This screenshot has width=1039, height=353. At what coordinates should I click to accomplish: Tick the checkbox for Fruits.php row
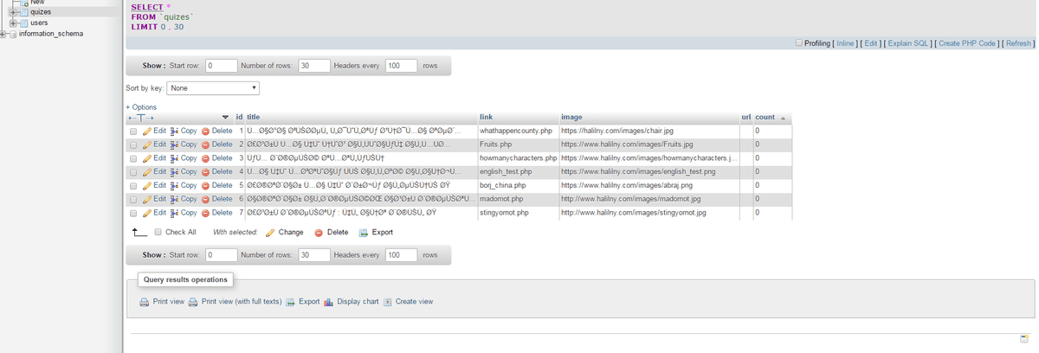(133, 144)
